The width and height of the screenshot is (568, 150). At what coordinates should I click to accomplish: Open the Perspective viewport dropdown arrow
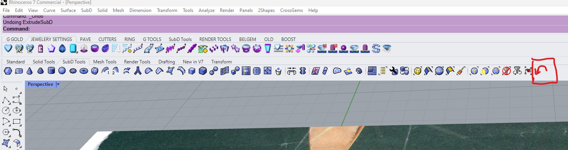58,84
